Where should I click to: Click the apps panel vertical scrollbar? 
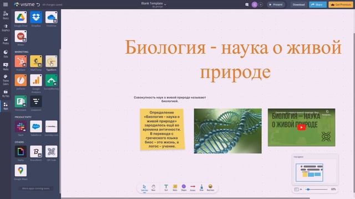click(x=60, y=121)
